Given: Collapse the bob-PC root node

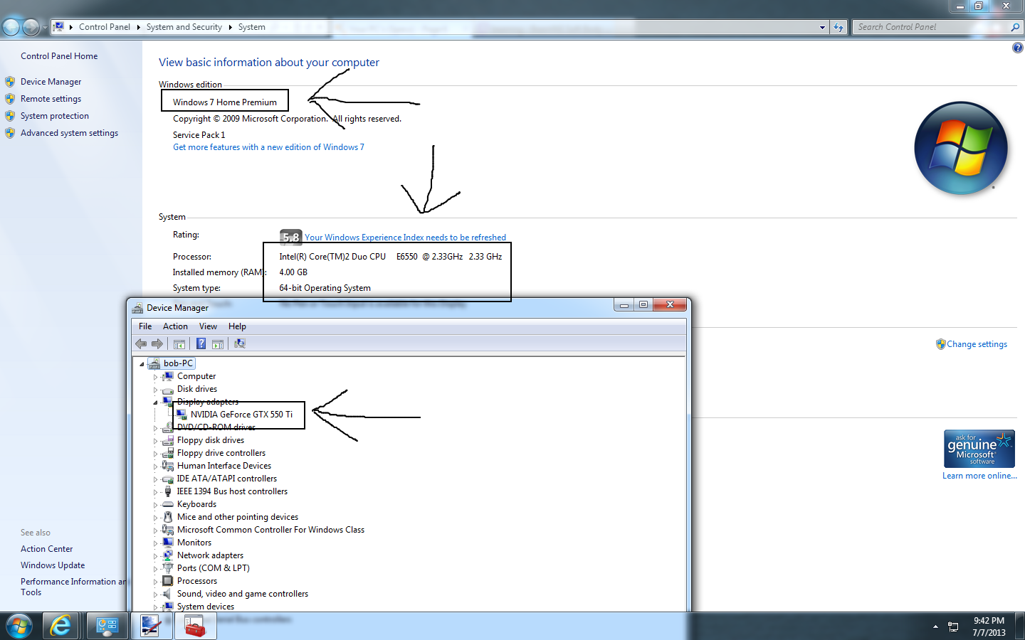Looking at the screenshot, I should pyautogui.click(x=142, y=363).
